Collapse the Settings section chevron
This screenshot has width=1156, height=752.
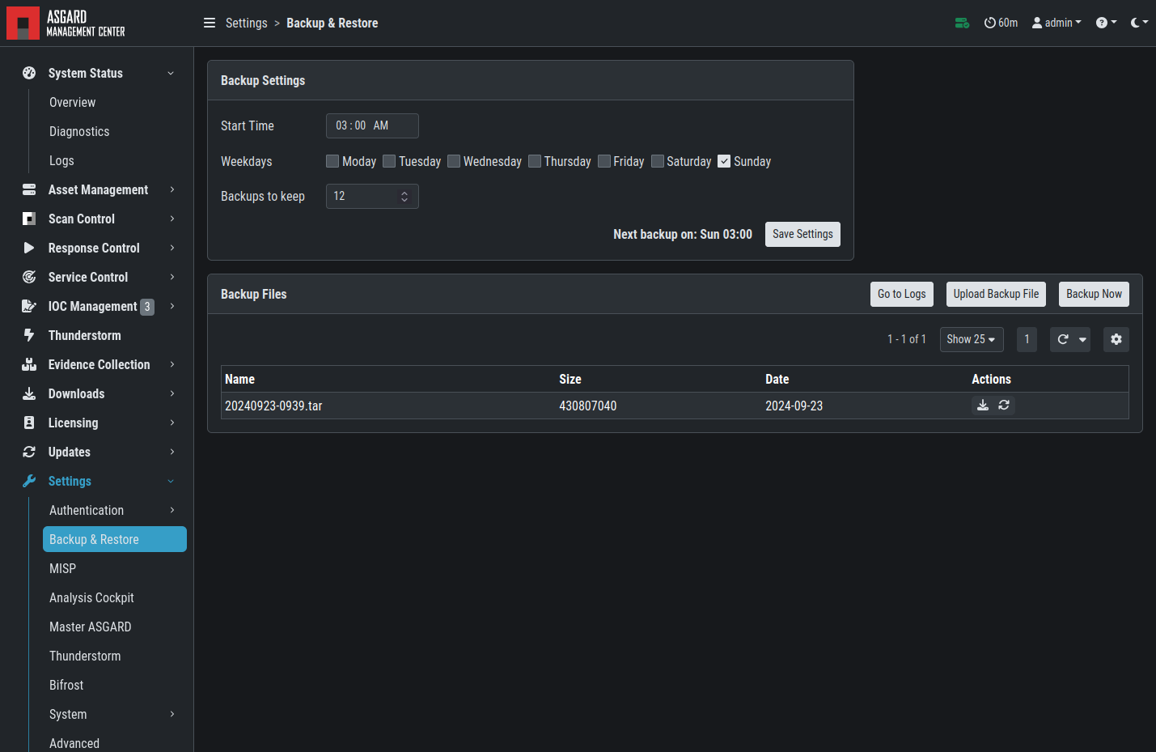[x=171, y=481]
